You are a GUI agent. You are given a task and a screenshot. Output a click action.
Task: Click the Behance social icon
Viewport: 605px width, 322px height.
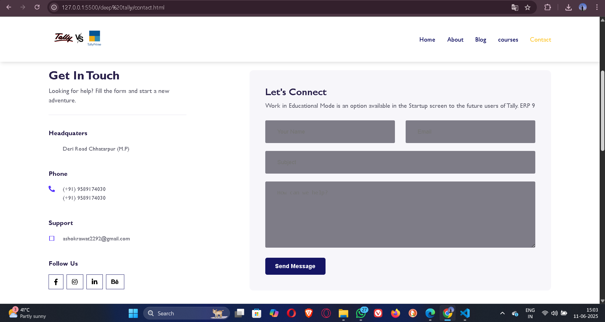coord(115,282)
